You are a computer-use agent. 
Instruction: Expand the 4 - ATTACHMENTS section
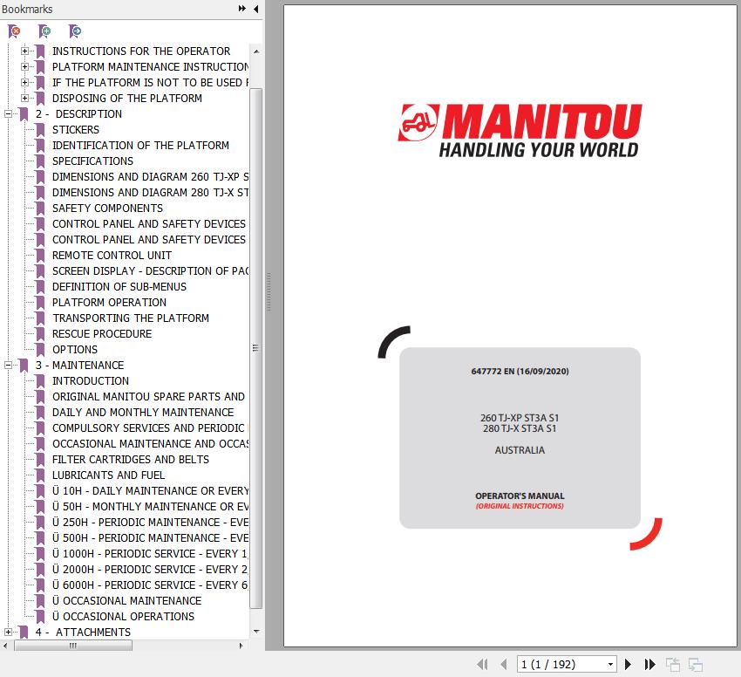tap(8, 632)
